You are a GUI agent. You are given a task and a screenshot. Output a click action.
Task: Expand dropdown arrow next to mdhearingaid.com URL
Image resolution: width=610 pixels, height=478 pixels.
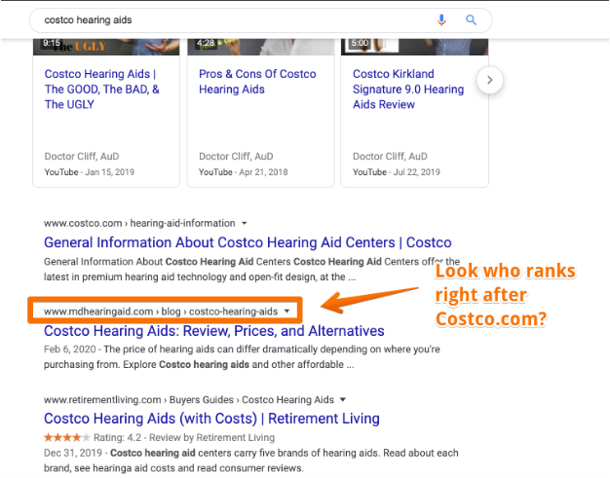pyautogui.click(x=287, y=312)
